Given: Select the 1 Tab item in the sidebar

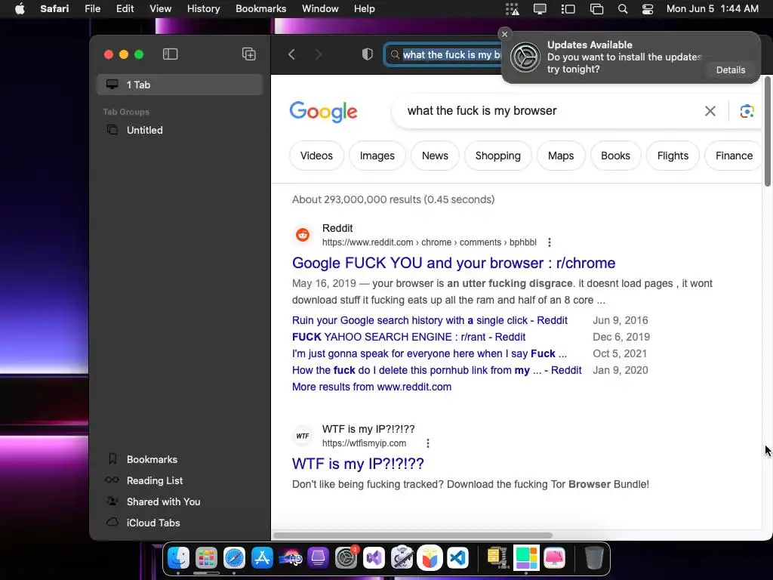Looking at the screenshot, I should click(180, 85).
